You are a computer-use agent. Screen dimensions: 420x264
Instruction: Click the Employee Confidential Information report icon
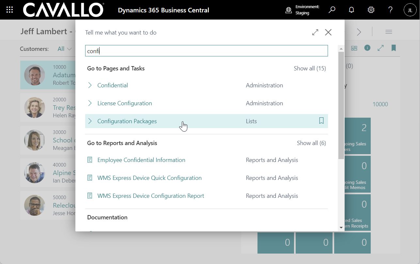pos(90,160)
